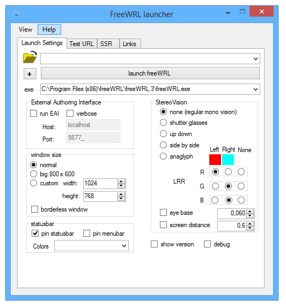The width and height of the screenshot is (286, 308).
Task: Expand the exe path dropdown
Action: click(x=255, y=89)
